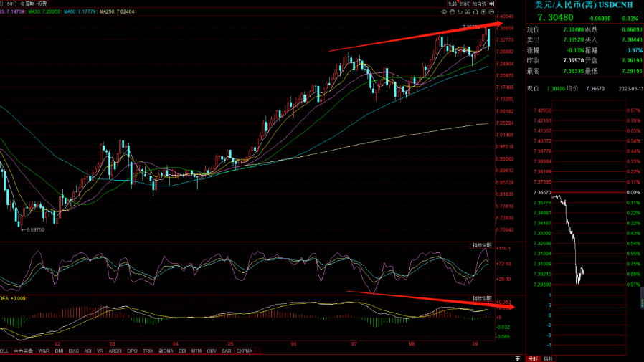Click the 均价 7.36570 average price value

coord(595,89)
